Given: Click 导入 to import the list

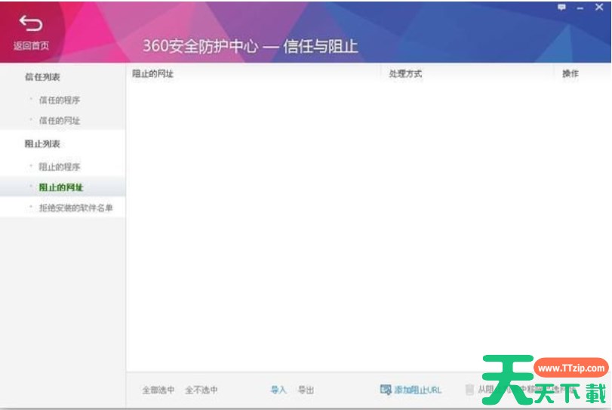Looking at the screenshot, I should [278, 390].
